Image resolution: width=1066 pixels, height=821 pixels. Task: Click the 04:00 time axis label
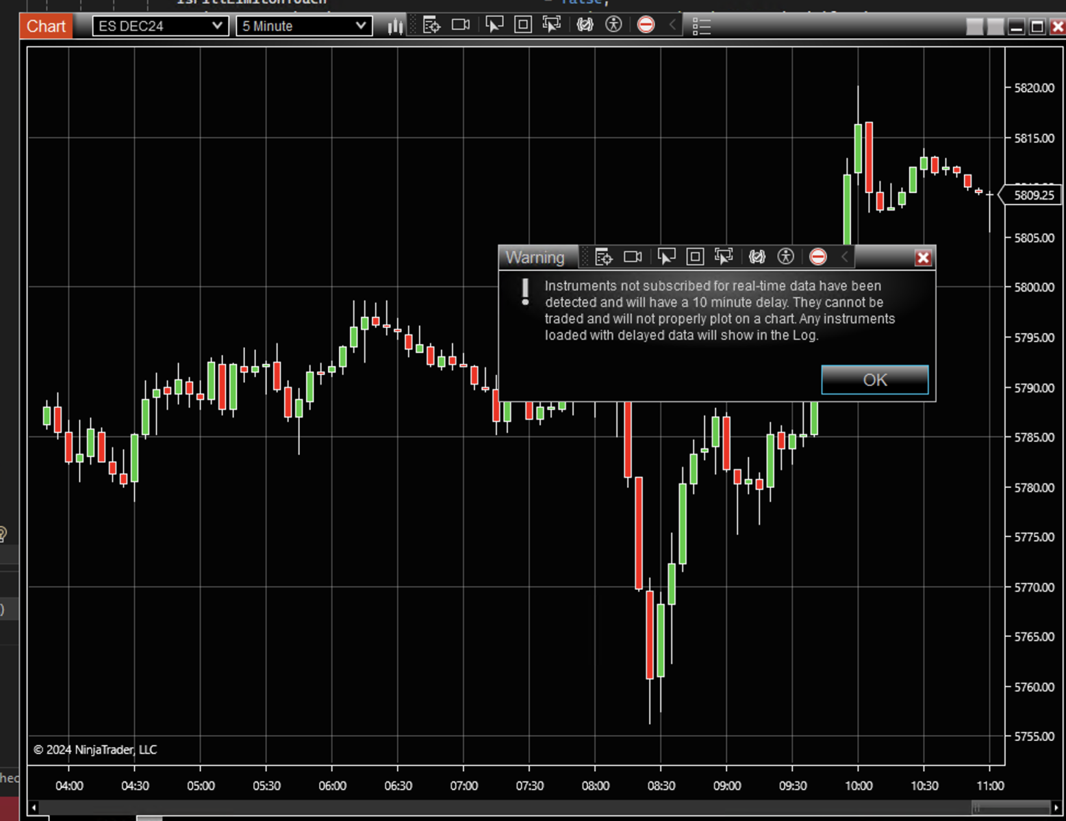tap(69, 785)
